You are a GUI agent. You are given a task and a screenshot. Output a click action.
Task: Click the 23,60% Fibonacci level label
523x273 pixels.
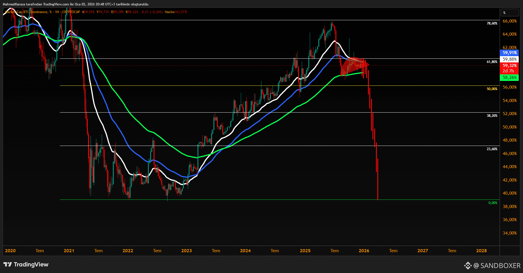pos(492,149)
